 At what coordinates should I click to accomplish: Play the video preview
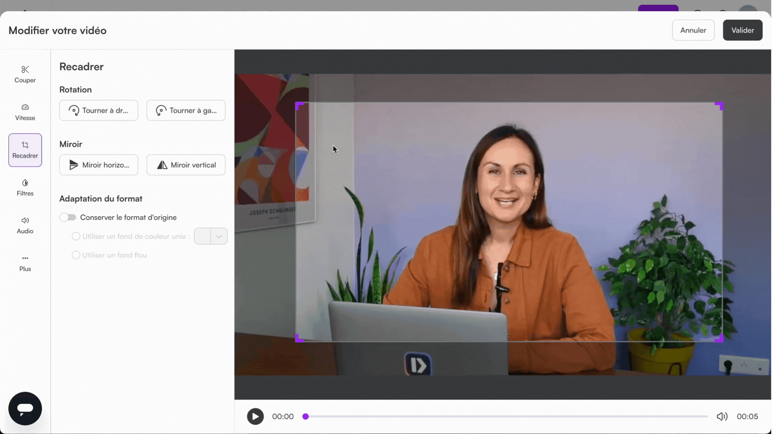255,416
